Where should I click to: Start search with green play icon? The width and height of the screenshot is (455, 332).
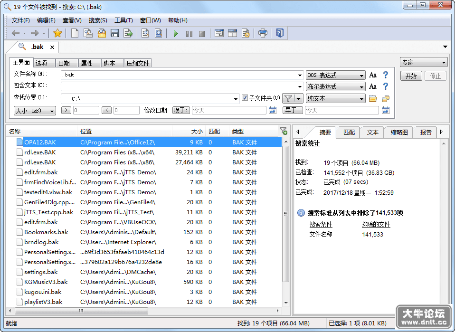(176, 33)
